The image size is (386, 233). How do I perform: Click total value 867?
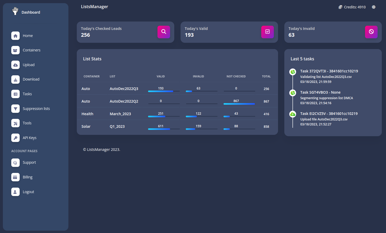coord(266,102)
